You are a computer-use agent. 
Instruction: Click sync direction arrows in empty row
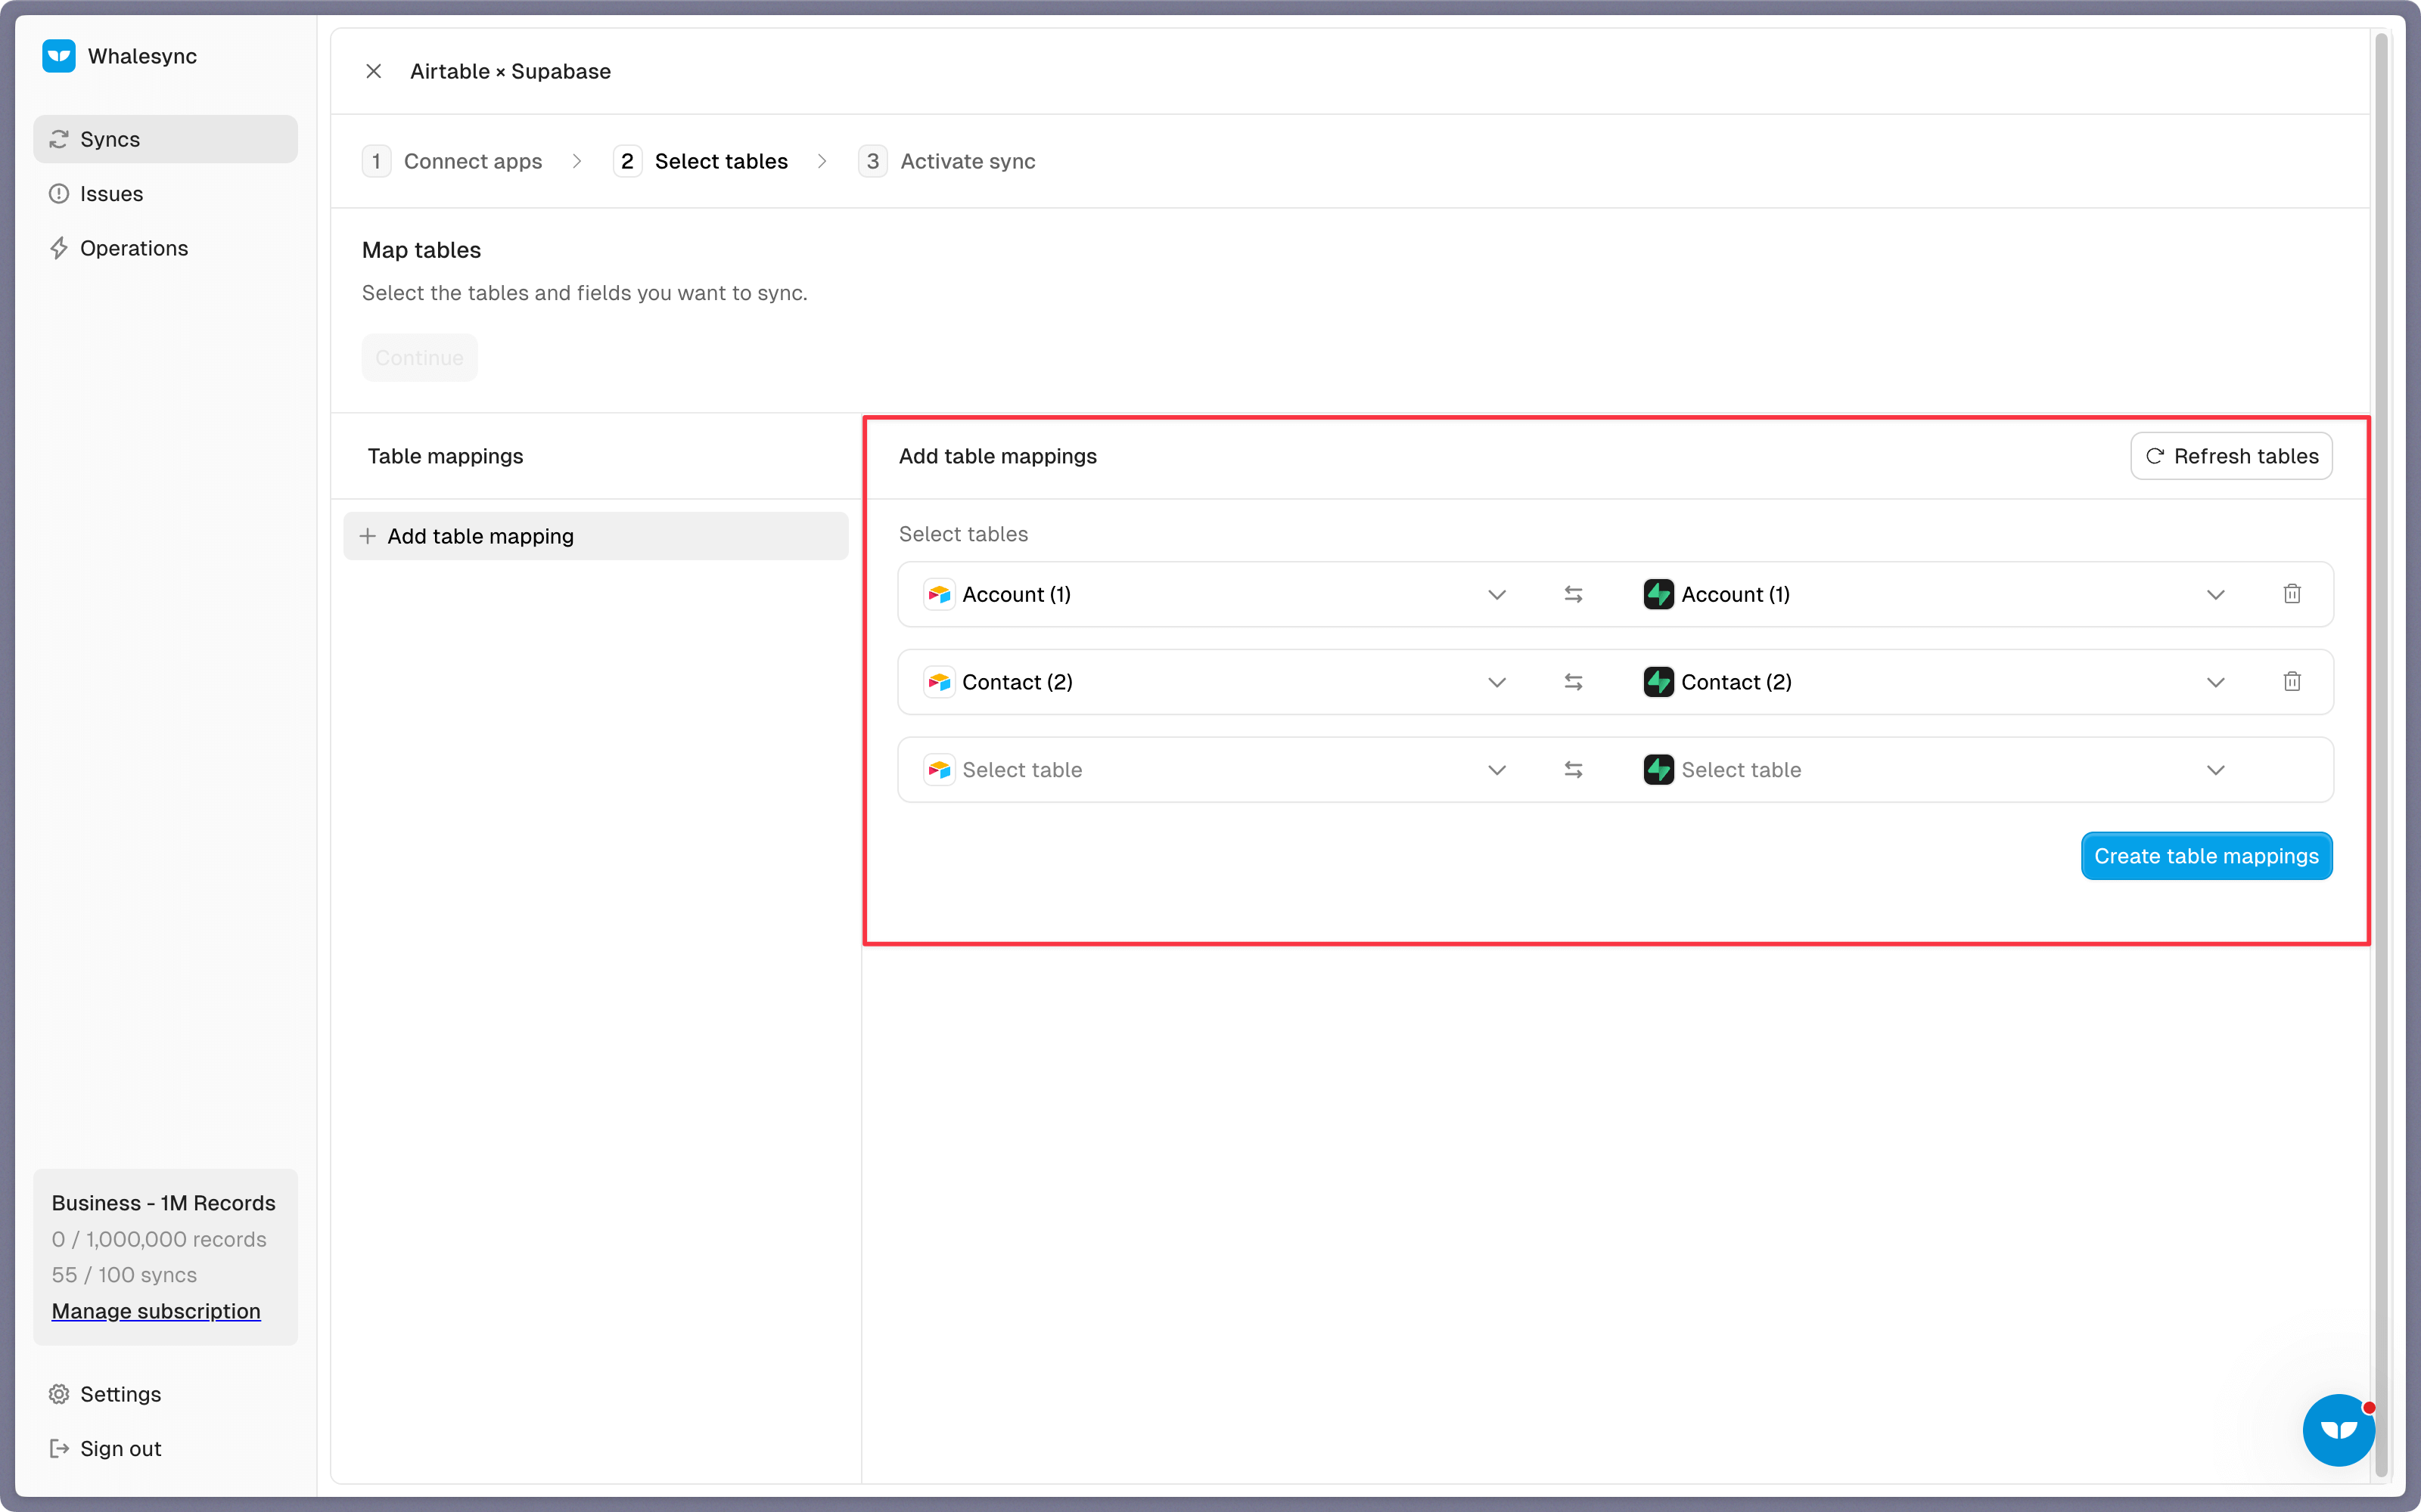1574,770
